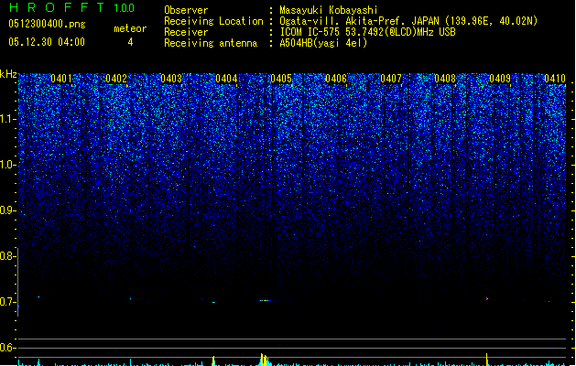Click the 0408 time marker
Viewport: 576px width, 366px height.
tap(445, 79)
